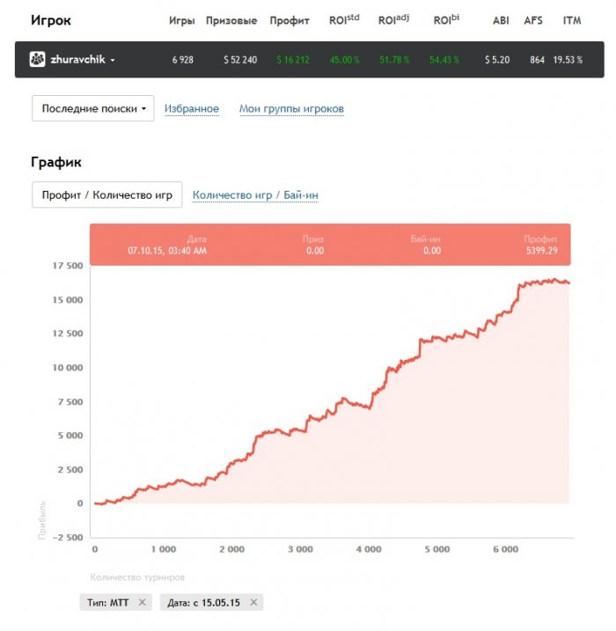Open the 'Последние поиски' dropdown
Screen dimensions: 616x631
(92, 108)
